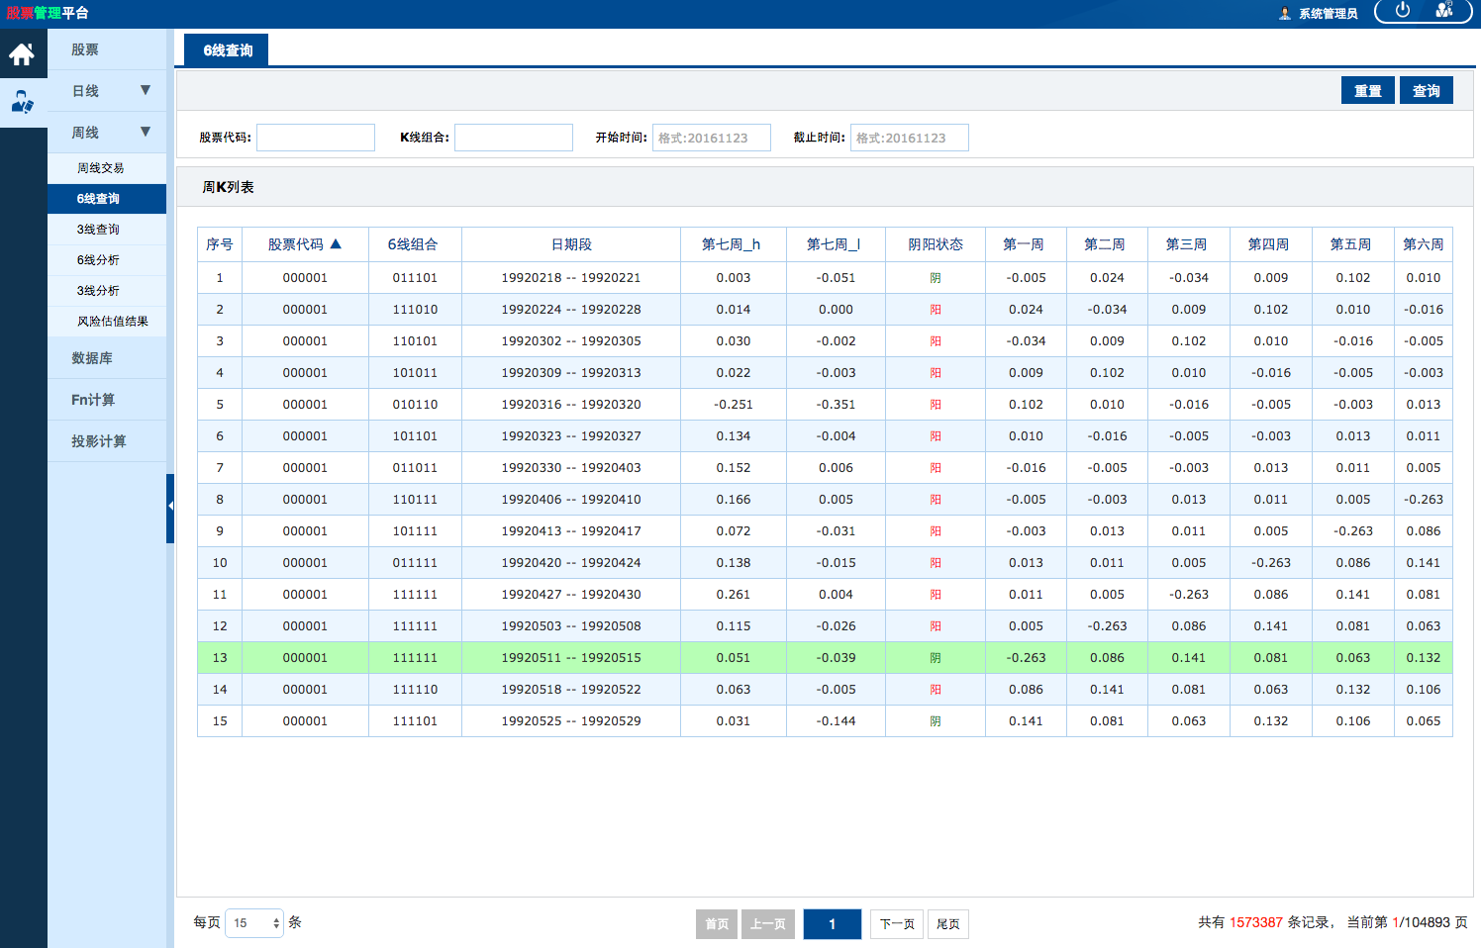
Task: Focus the 开始时间 date field
Action: [711, 138]
